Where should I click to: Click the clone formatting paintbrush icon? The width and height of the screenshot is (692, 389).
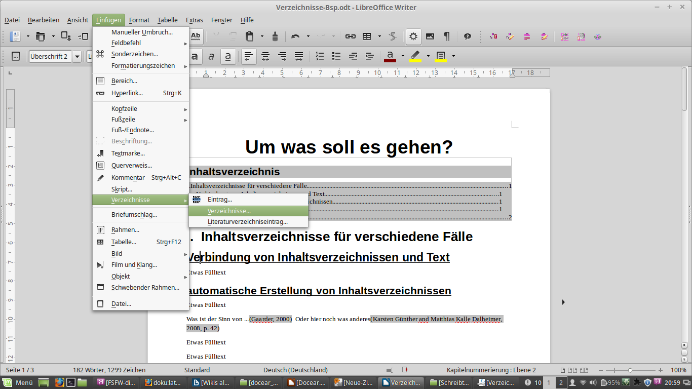tap(275, 36)
